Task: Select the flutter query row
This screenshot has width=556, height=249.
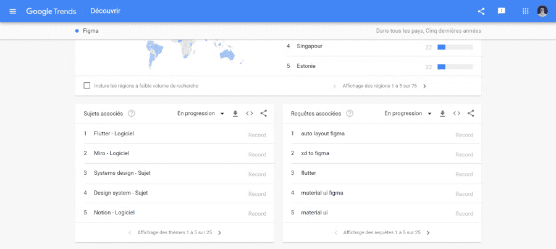Action: [382, 173]
